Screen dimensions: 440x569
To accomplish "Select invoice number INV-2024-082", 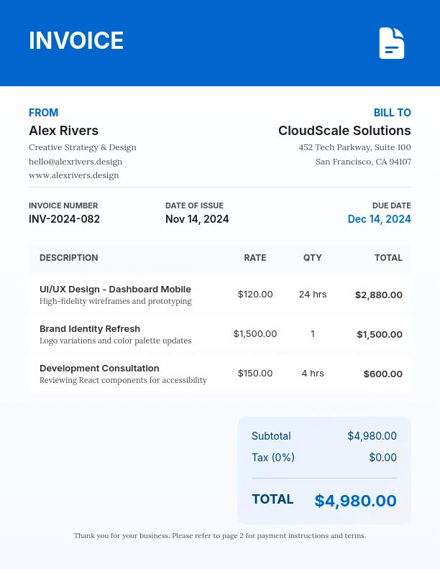I will (64, 219).
